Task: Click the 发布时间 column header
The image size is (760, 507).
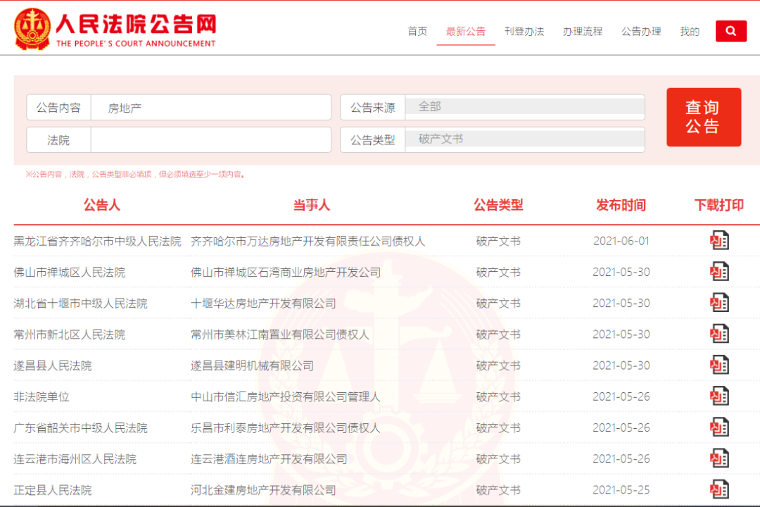Action: pyautogui.click(x=621, y=205)
